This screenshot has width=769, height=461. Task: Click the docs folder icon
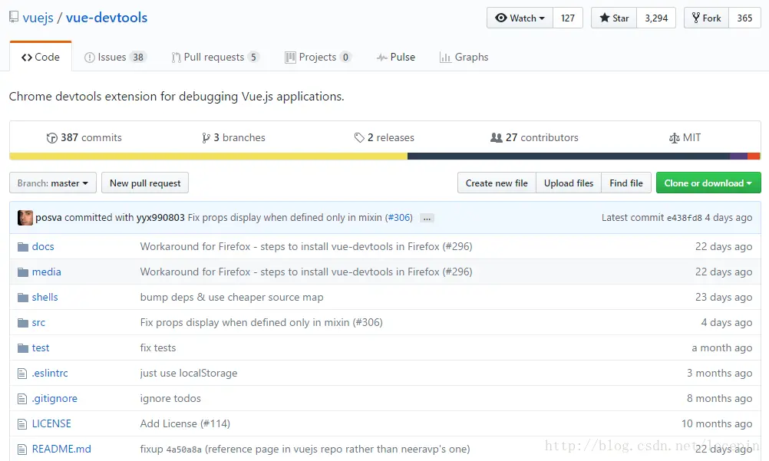pos(22,247)
